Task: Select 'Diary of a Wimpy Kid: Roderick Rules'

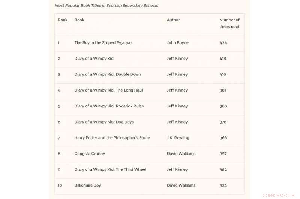Action: pos(109,106)
